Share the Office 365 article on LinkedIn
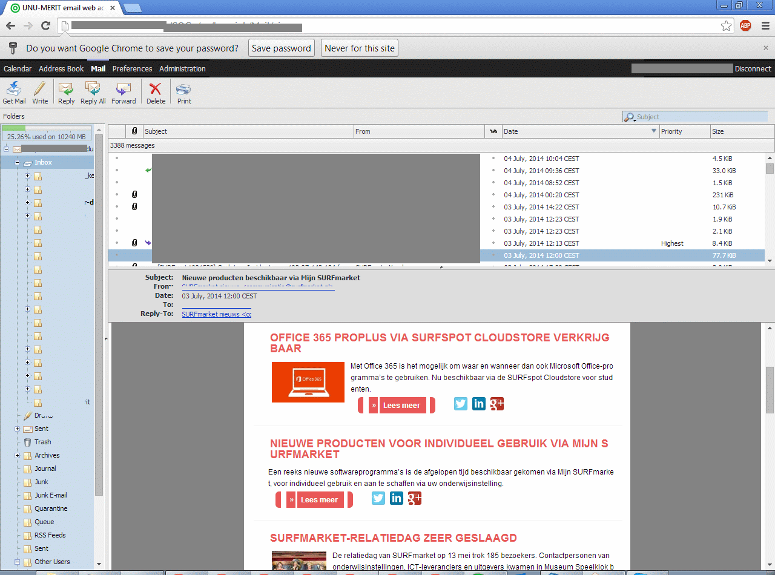The height and width of the screenshot is (575, 775). coord(479,404)
